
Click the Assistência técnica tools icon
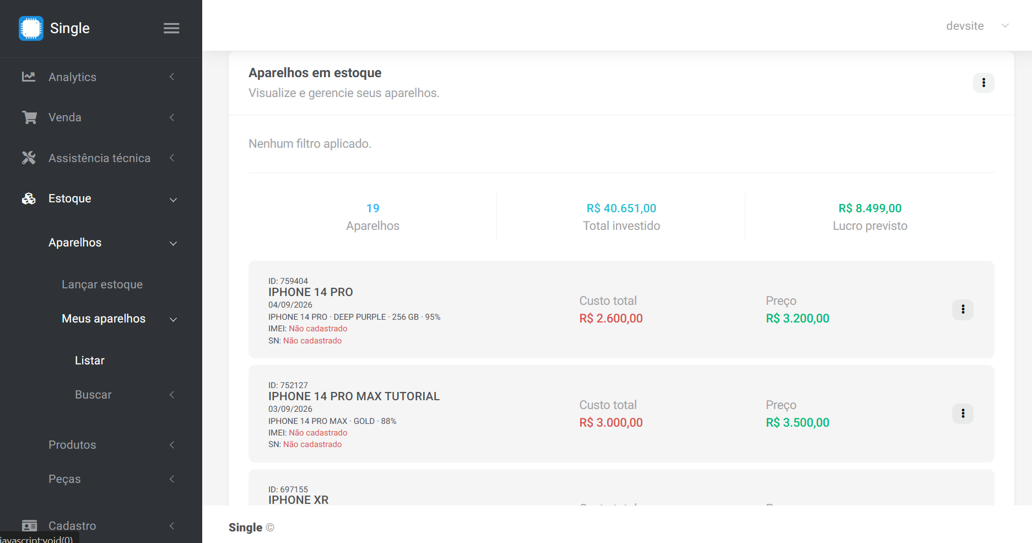29,158
